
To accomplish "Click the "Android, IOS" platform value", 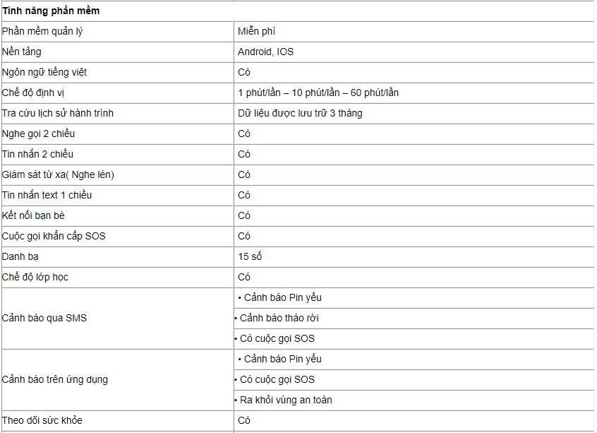I will pyautogui.click(x=265, y=52).
